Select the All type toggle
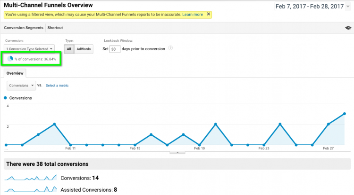354x195 pixels. point(69,49)
